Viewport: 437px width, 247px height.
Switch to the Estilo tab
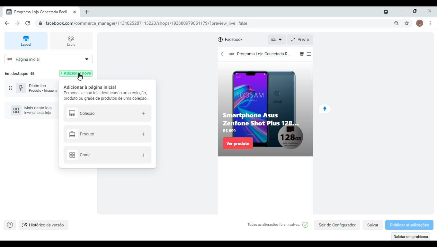tap(71, 41)
